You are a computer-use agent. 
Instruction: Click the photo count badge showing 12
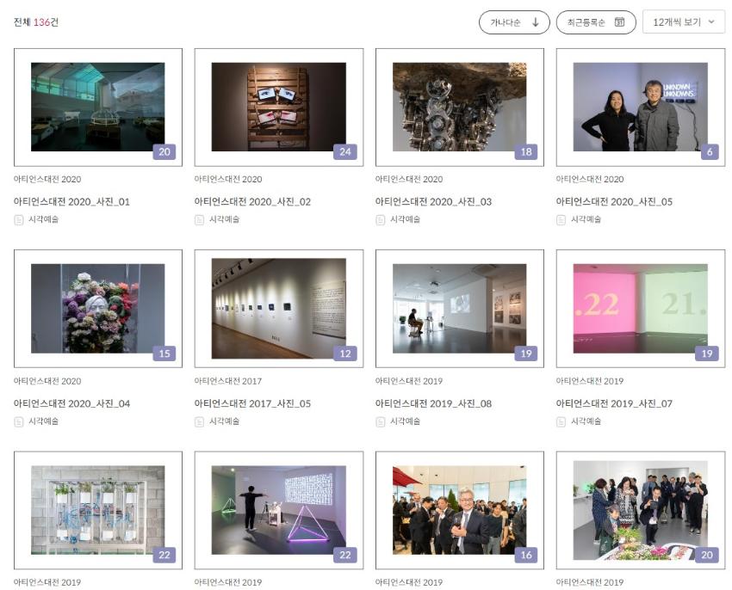click(344, 353)
